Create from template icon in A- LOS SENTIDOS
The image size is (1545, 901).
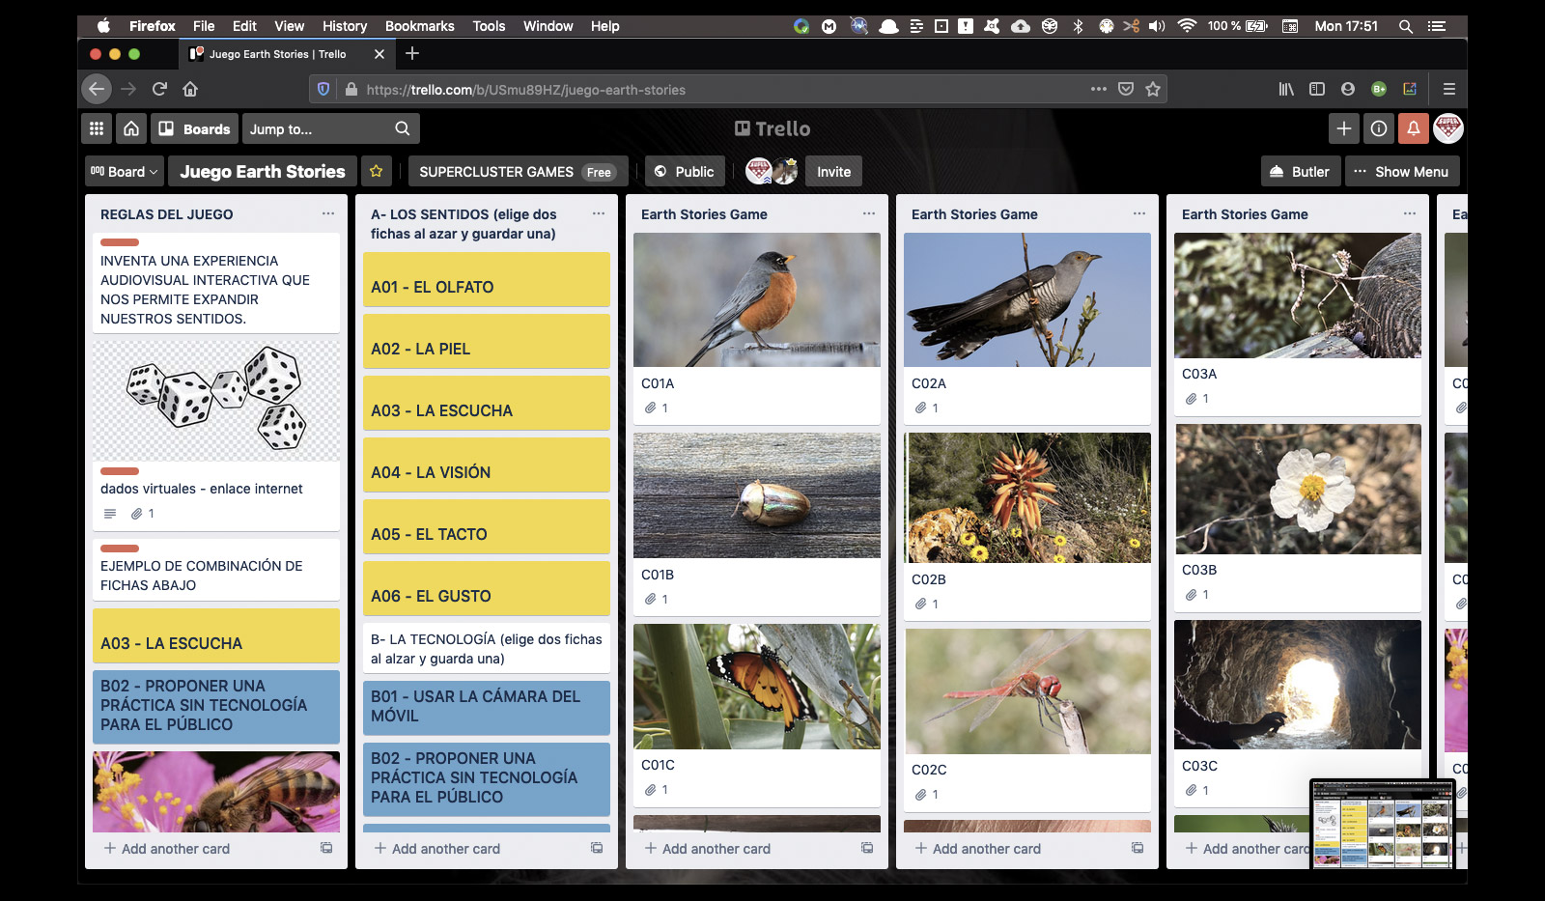597,848
